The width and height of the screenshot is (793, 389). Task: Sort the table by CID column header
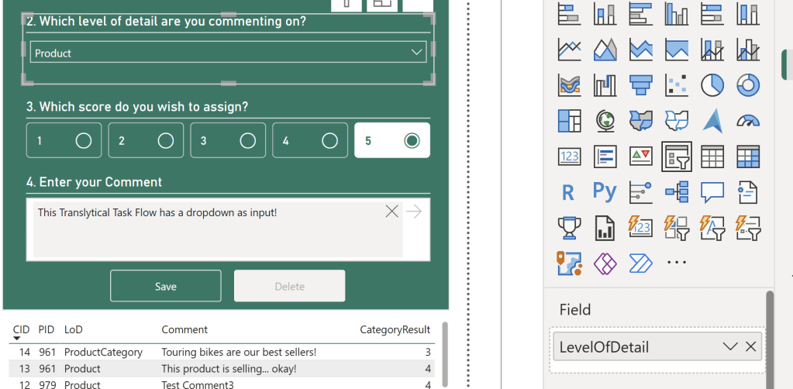click(x=21, y=329)
